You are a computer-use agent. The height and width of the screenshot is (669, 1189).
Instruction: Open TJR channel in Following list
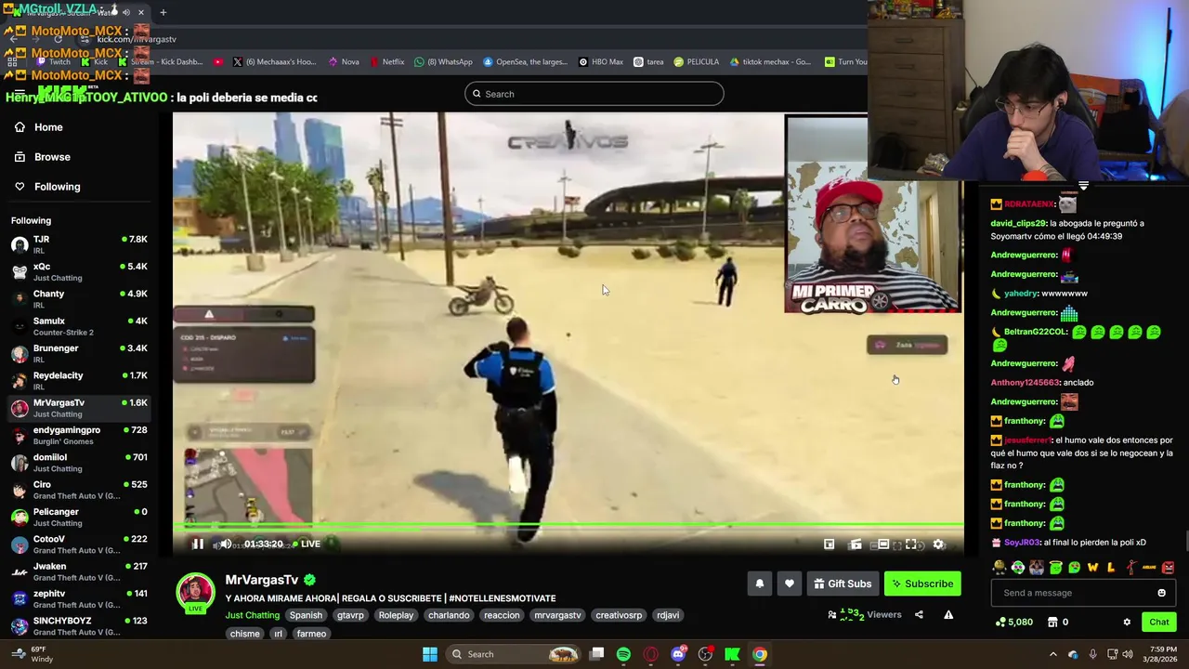(79, 244)
